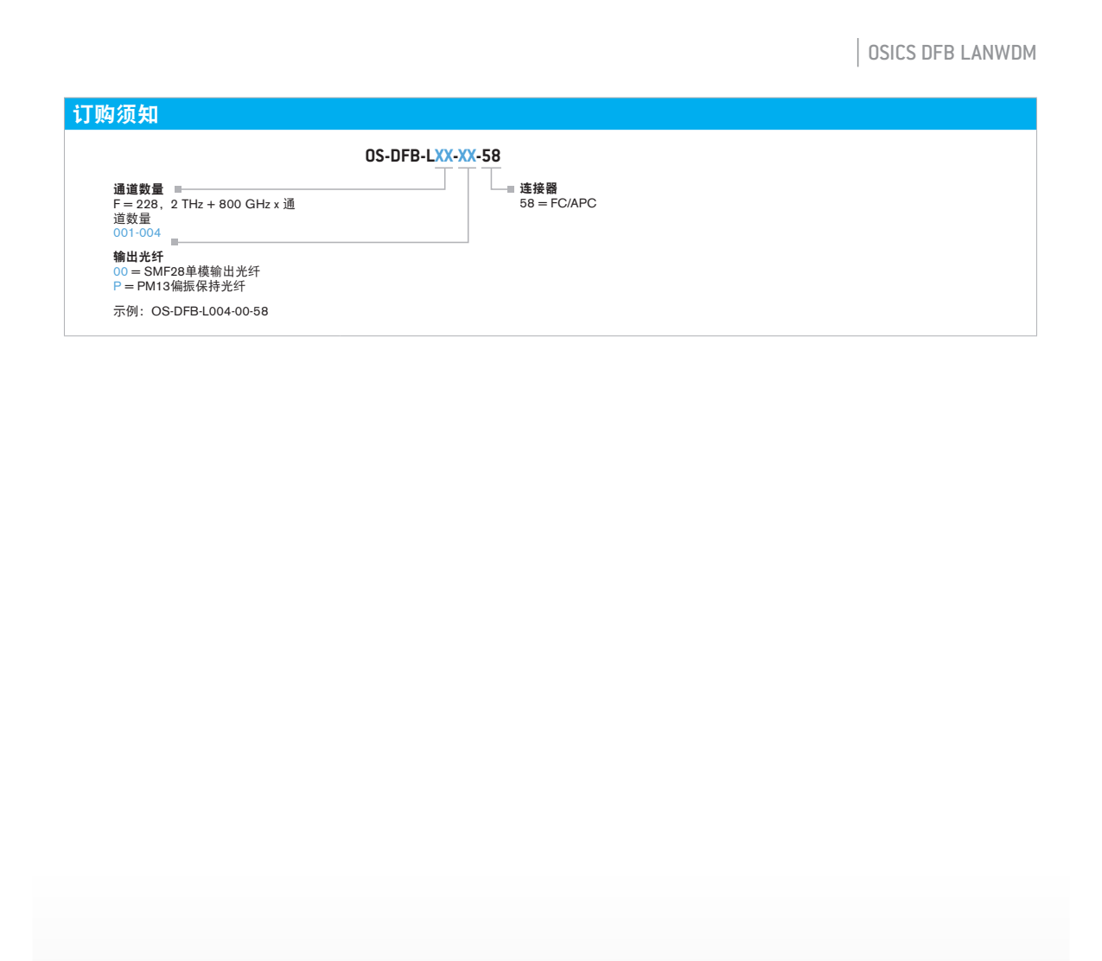The image size is (1102, 961).
Task: Click the blue 001-004 value
Action: pos(137,232)
